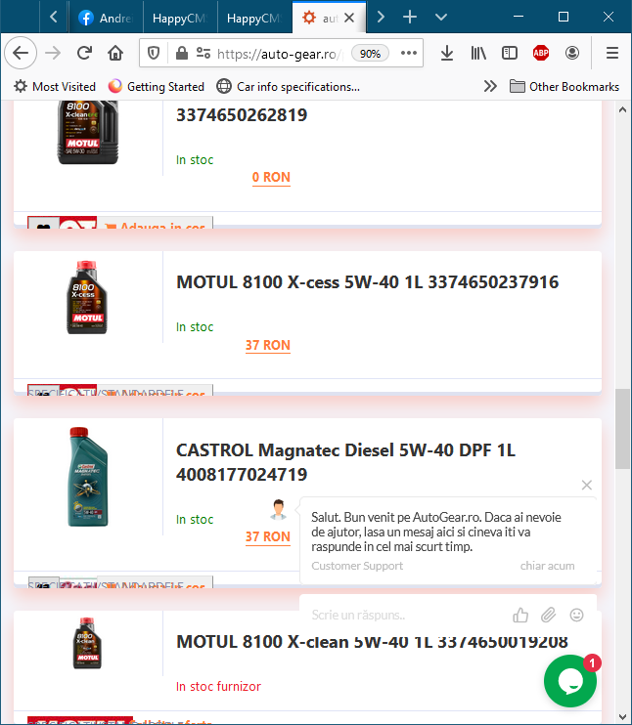This screenshot has height=725, width=632.
Task: Attach a file in chat
Action: click(548, 615)
